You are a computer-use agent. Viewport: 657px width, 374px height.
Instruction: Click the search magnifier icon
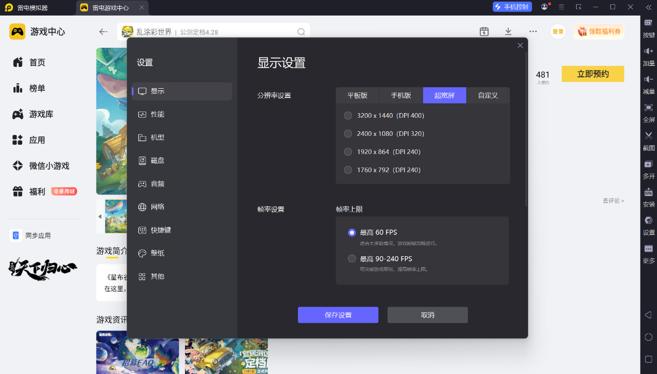pos(301,32)
